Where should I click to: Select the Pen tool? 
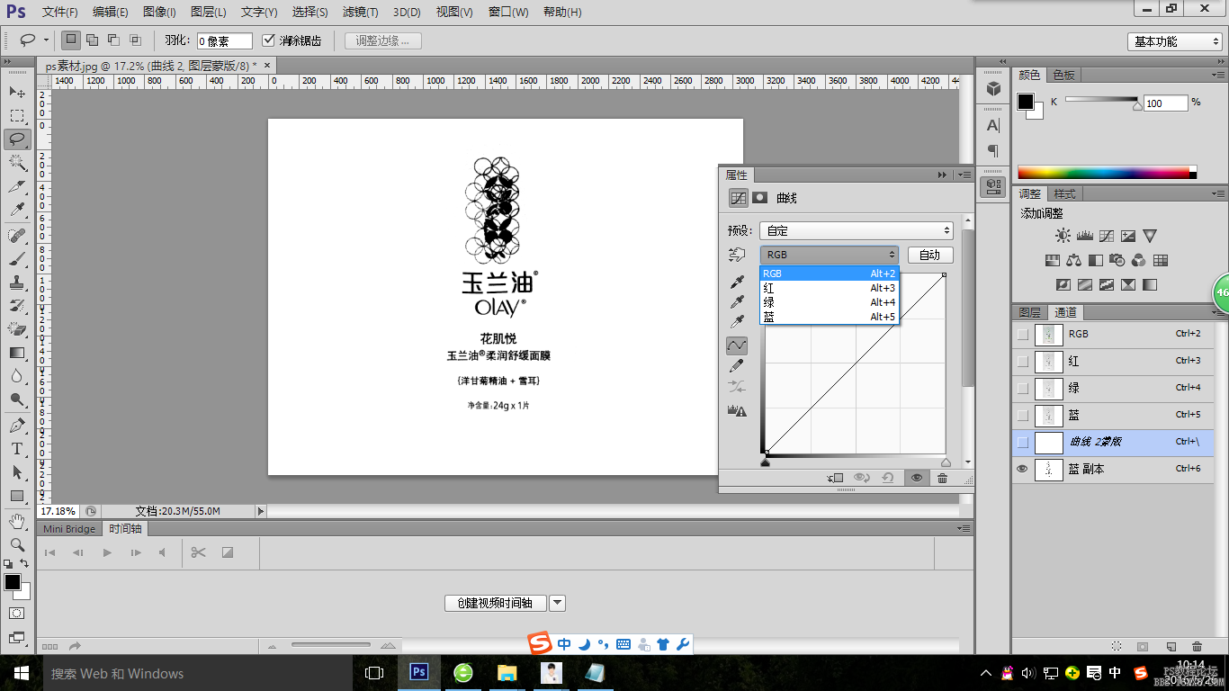tap(17, 425)
